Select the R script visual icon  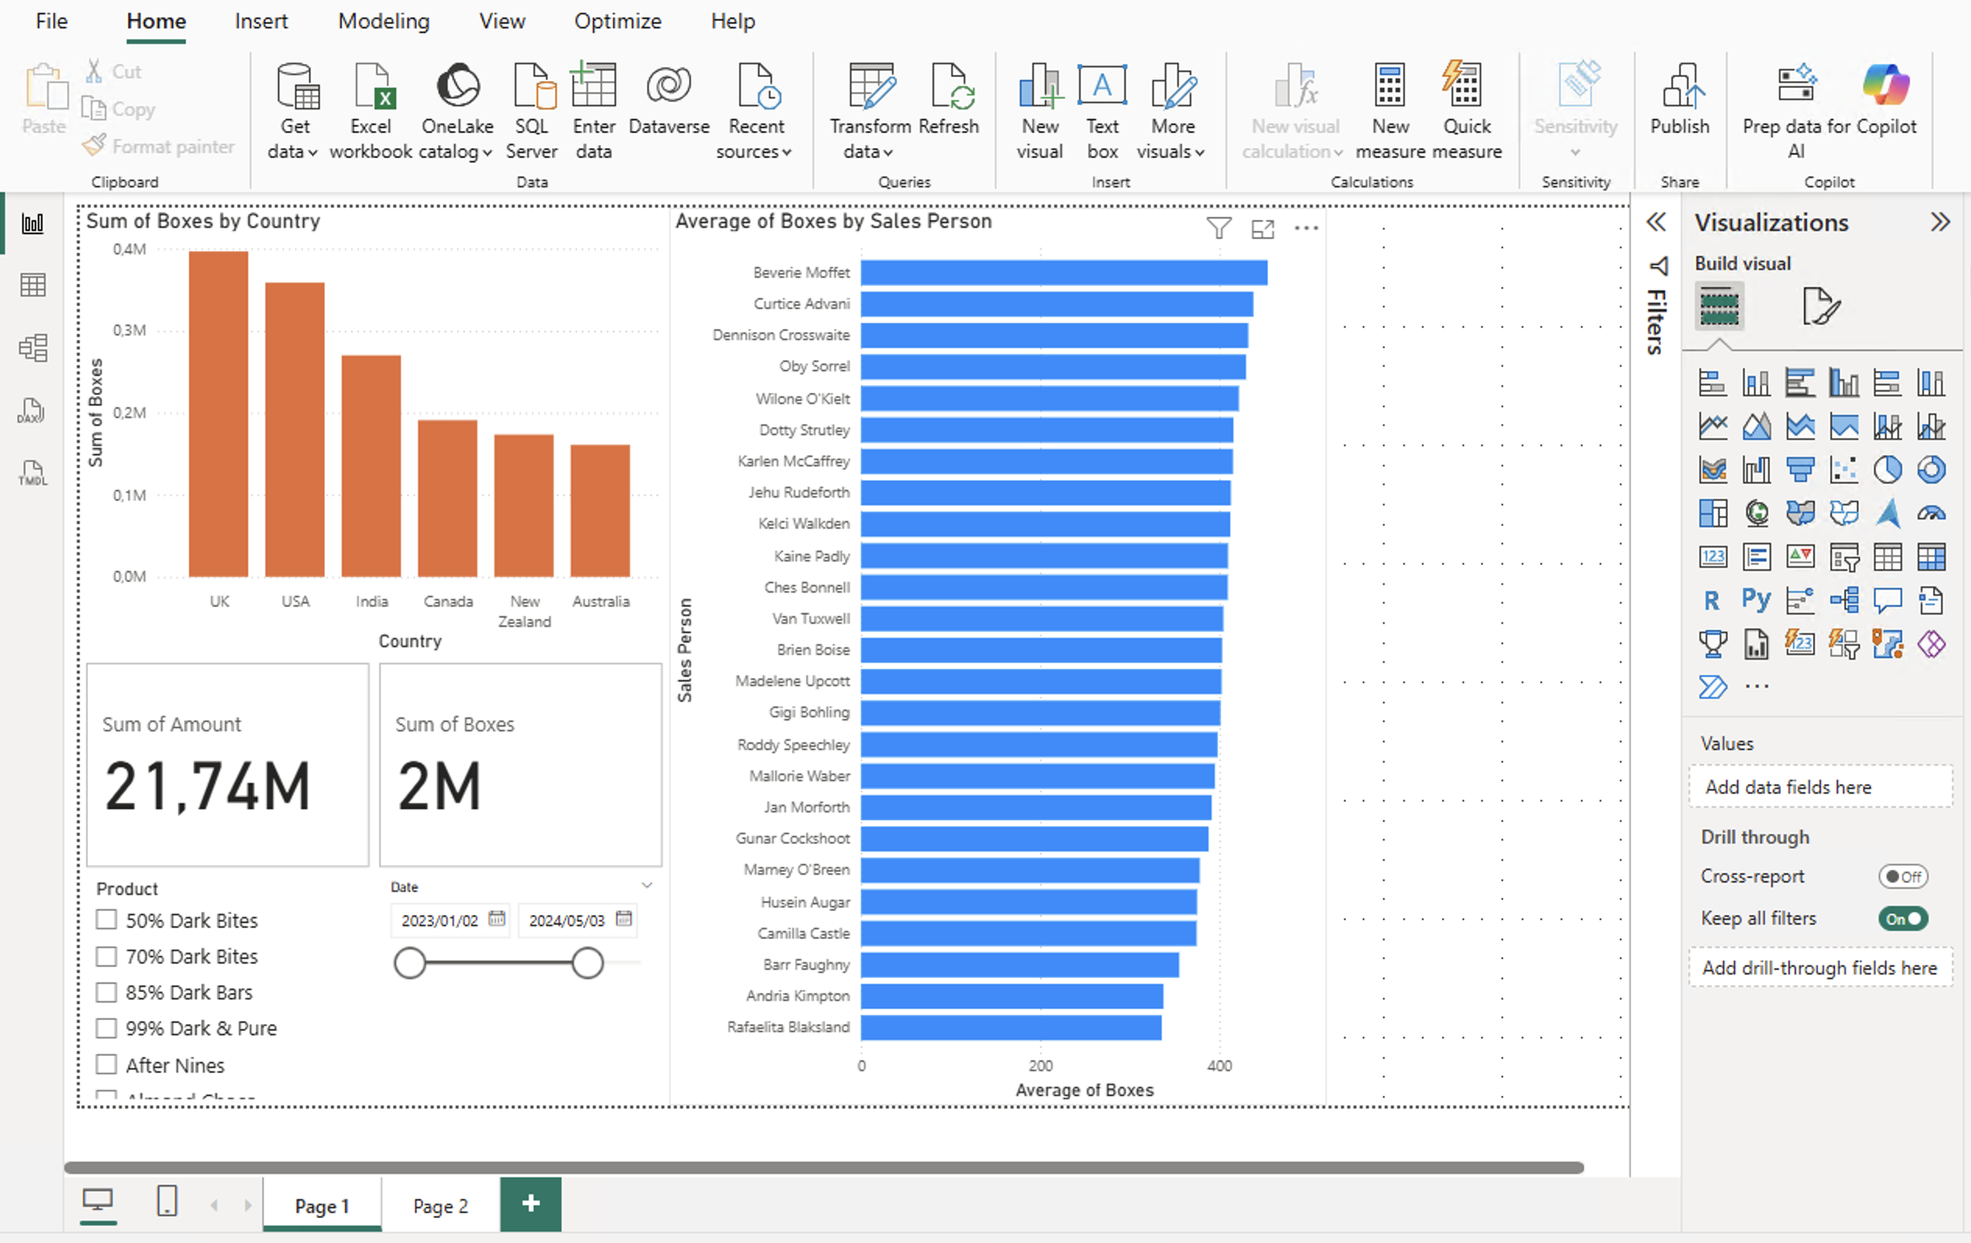coord(1711,600)
